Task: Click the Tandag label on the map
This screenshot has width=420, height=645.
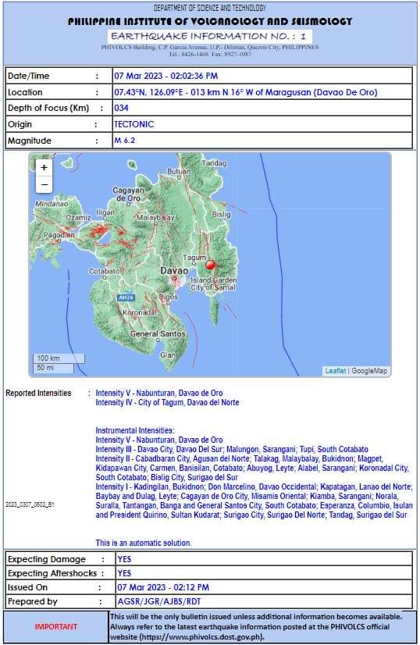Action: 214,163
